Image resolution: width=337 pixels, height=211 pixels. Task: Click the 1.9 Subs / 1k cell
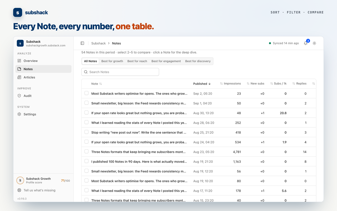[284, 142]
